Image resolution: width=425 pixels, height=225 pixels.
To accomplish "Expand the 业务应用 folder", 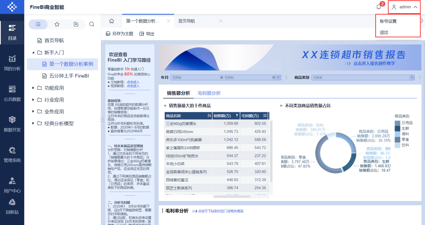I will (33, 111).
